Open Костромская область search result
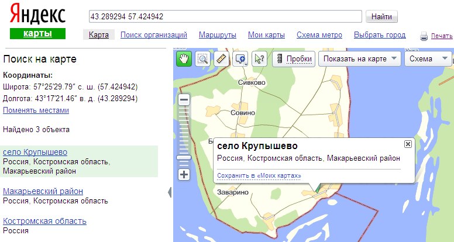Screen dimensions: 454x242 pyautogui.click(x=44, y=221)
